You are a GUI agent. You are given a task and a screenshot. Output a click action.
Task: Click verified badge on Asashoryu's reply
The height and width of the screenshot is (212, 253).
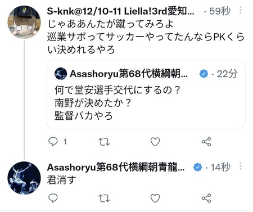pyautogui.click(x=198, y=167)
